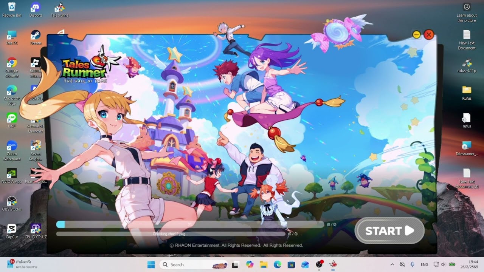The width and height of the screenshot is (484, 272).
Task: Open the Seven Knights desktop shortcut
Action: click(x=36, y=151)
